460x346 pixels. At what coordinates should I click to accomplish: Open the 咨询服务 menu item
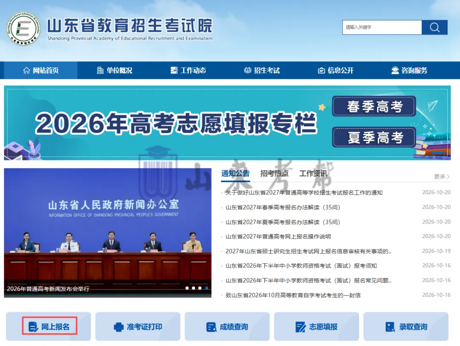tap(409, 70)
